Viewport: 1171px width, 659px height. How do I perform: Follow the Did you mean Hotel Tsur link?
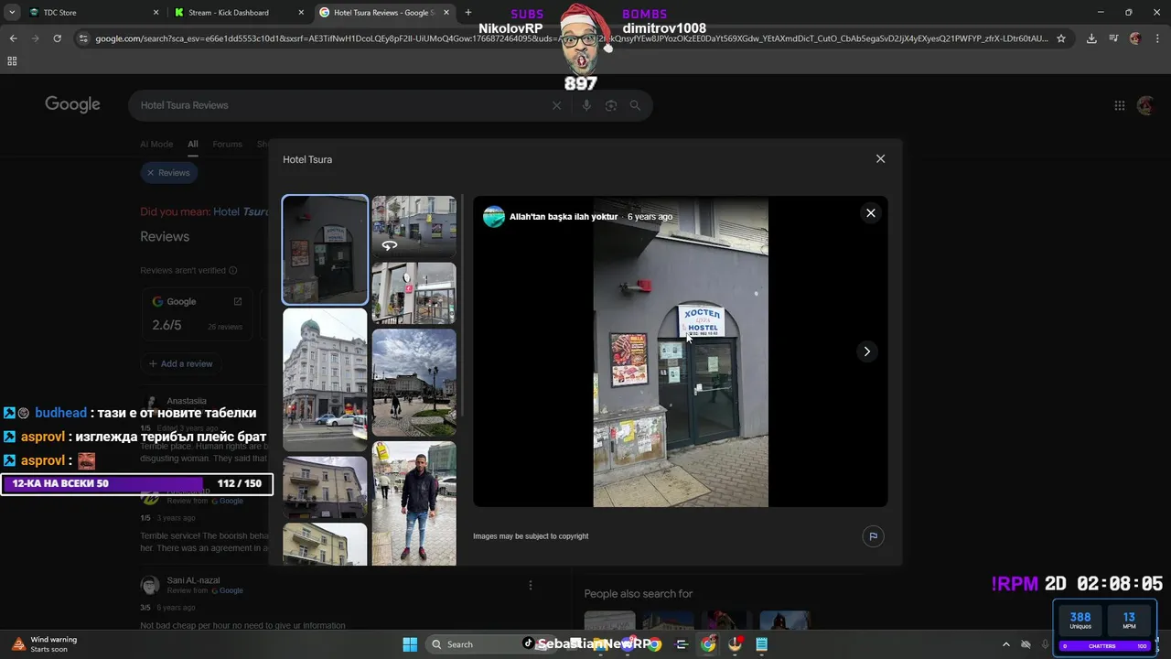click(x=241, y=211)
